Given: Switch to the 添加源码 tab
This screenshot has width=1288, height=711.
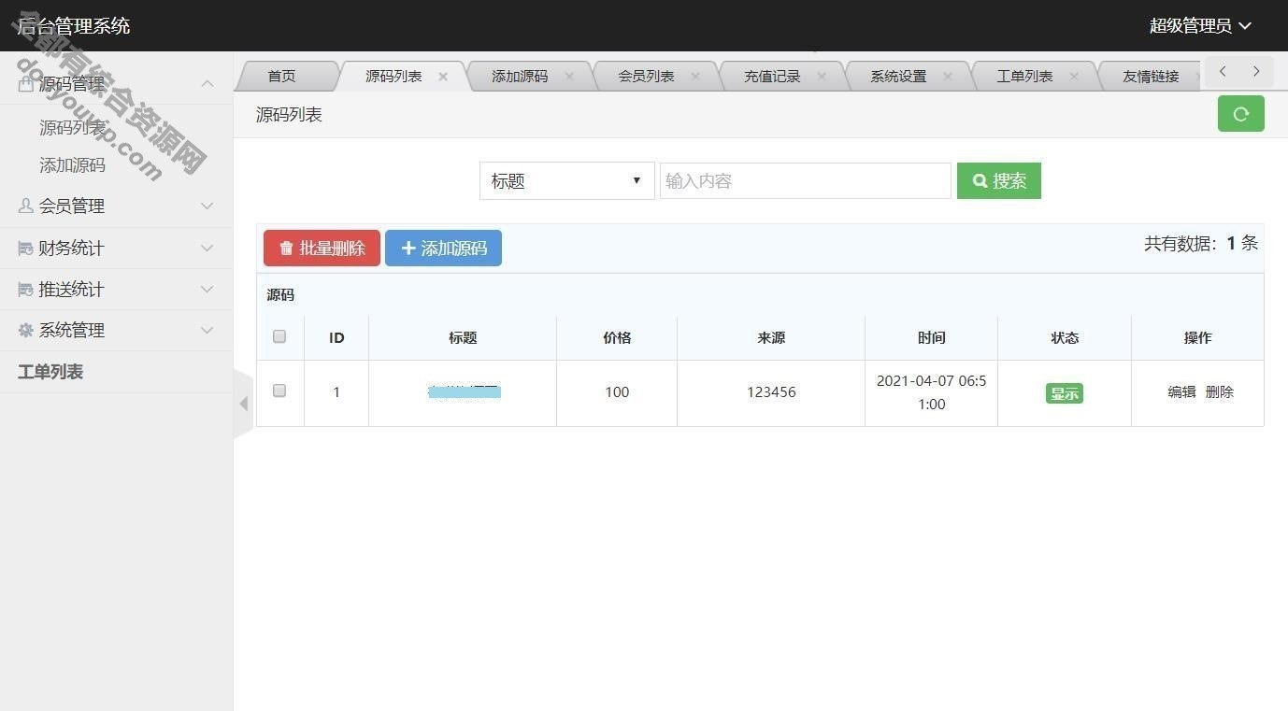Looking at the screenshot, I should tap(520, 77).
